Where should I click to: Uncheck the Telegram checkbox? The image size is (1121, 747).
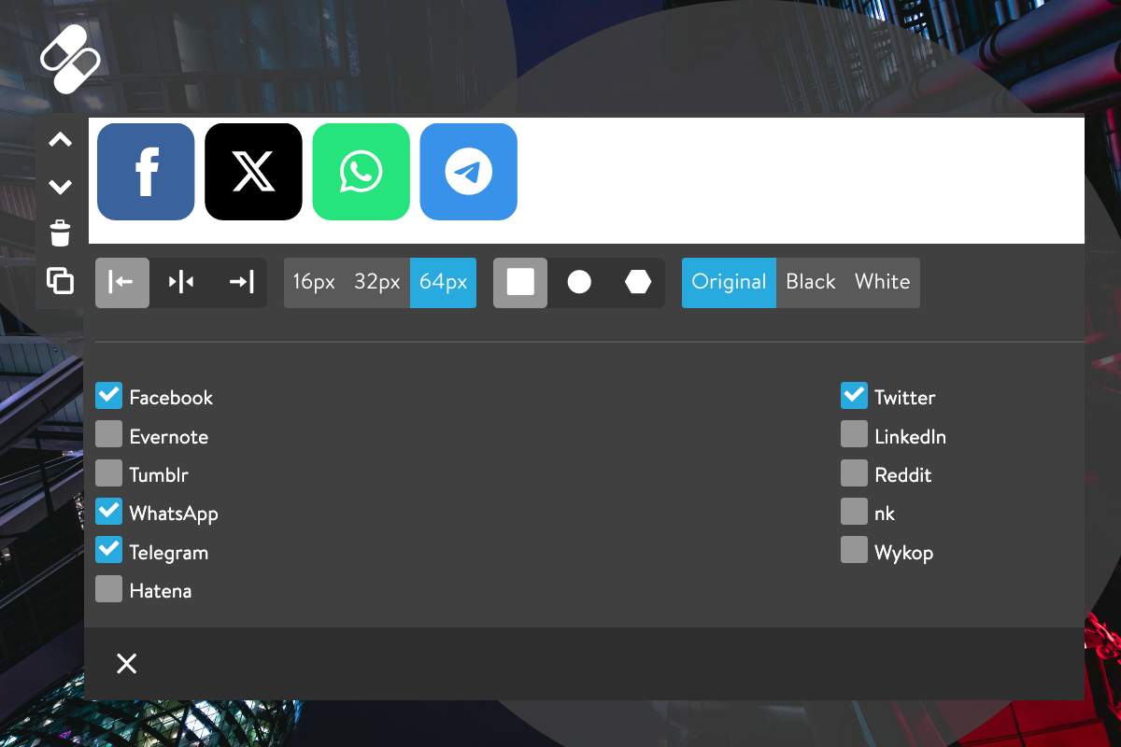(x=109, y=550)
